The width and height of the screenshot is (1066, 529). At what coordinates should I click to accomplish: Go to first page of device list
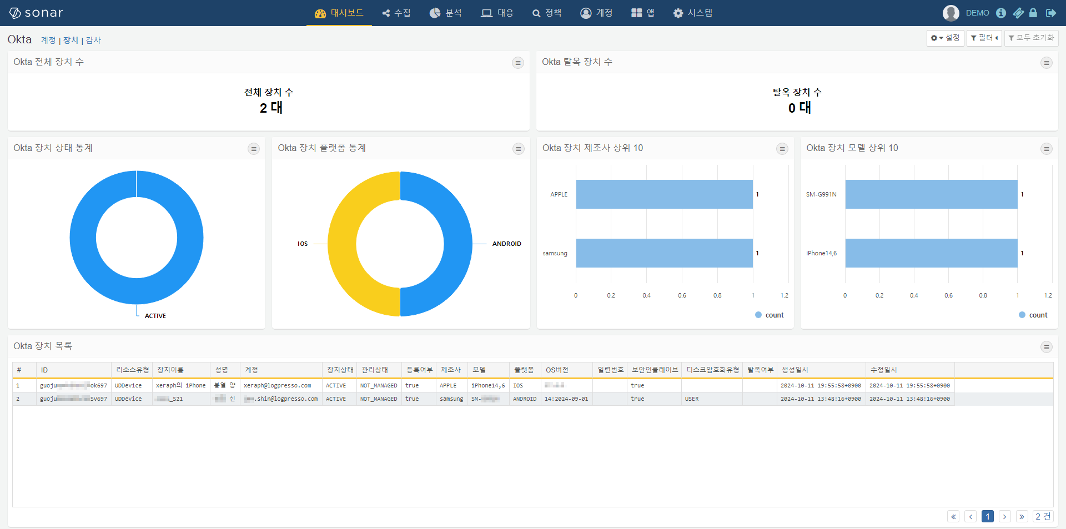tap(953, 517)
